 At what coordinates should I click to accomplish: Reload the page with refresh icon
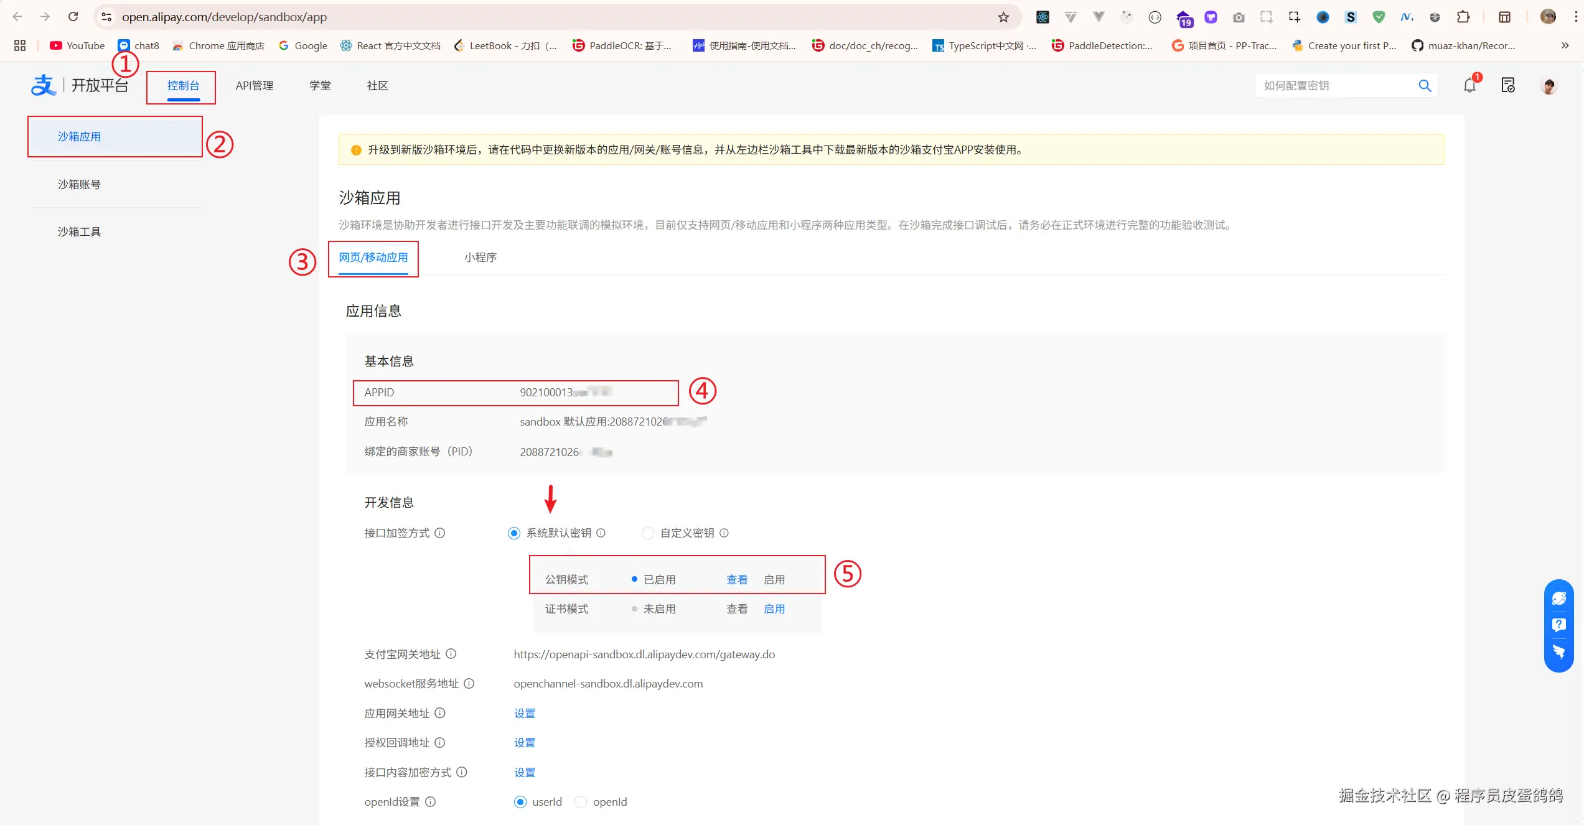(x=73, y=17)
